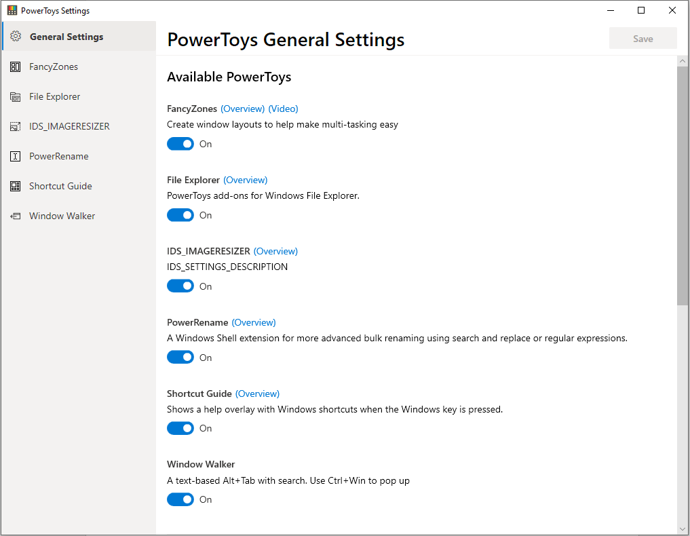Toggle the Shortcut Guide switch off
The image size is (690, 536).
coord(180,428)
